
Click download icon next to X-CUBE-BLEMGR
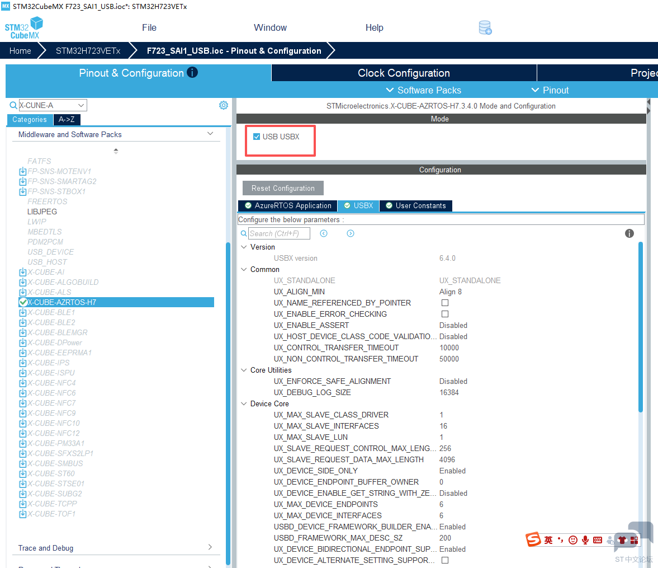[x=23, y=333]
